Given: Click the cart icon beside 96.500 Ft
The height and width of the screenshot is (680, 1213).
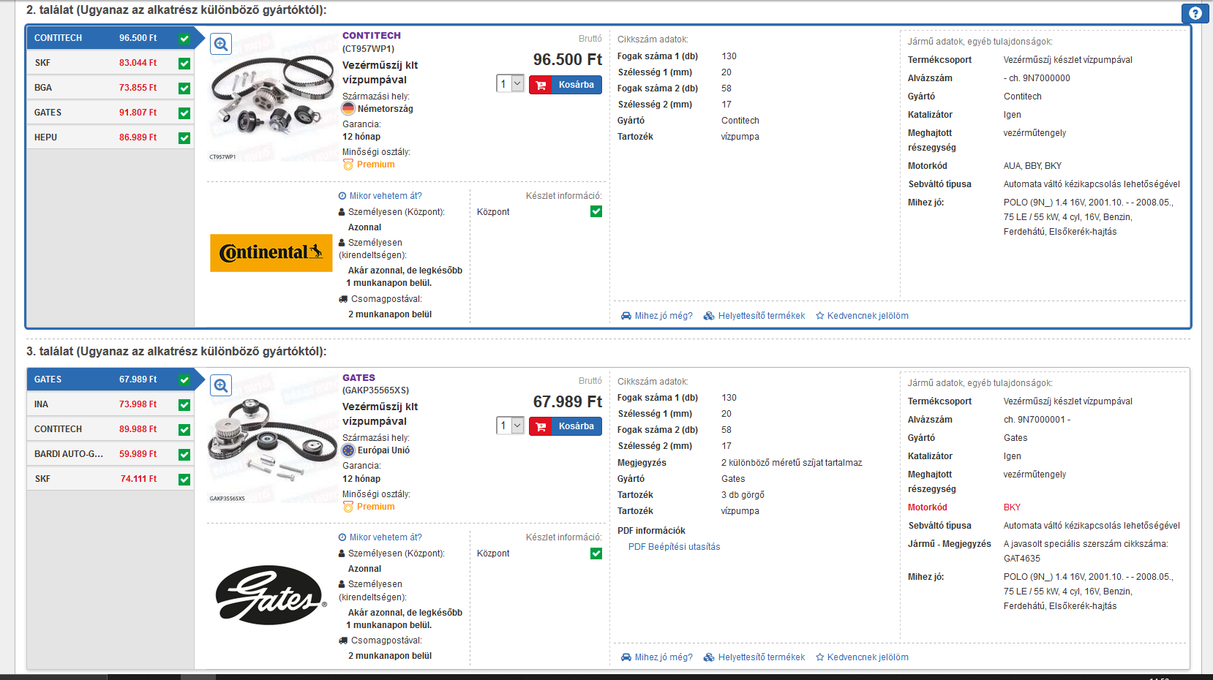Looking at the screenshot, I should click(x=541, y=85).
